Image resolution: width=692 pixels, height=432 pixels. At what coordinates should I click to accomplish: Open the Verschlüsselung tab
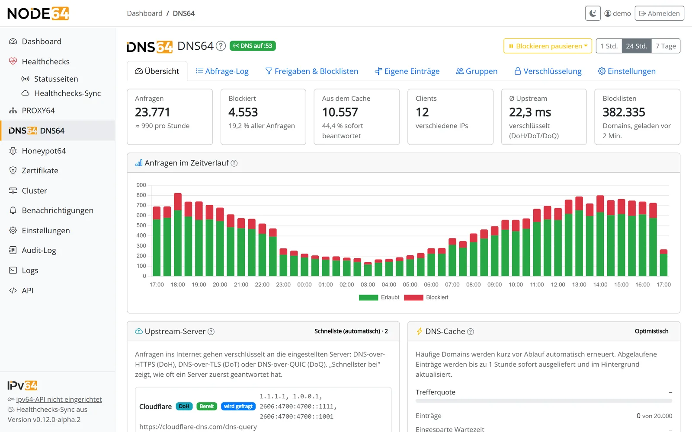pyautogui.click(x=548, y=71)
